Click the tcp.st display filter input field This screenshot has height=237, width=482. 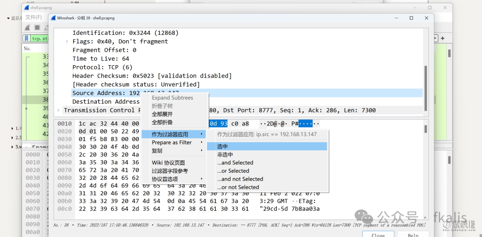tap(40, 38)
